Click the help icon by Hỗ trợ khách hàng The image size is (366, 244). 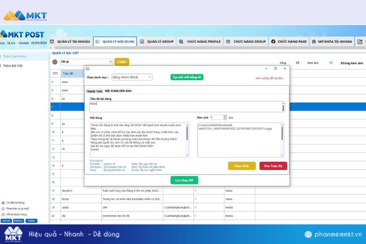pyautogui.click(x=3, y=214)
